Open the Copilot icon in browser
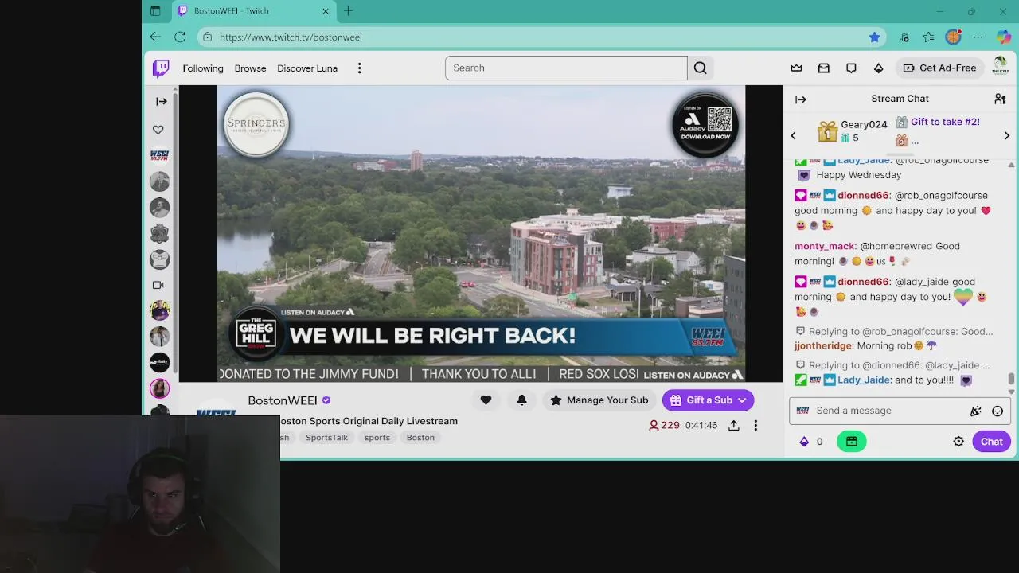1019x573 pixels. click(x=1003, y=37)
